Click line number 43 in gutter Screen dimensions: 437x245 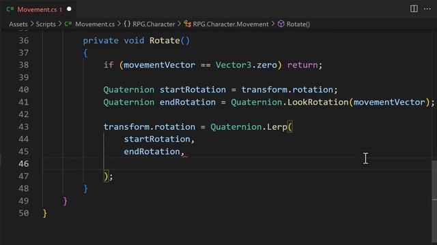[x=24, y=127]
